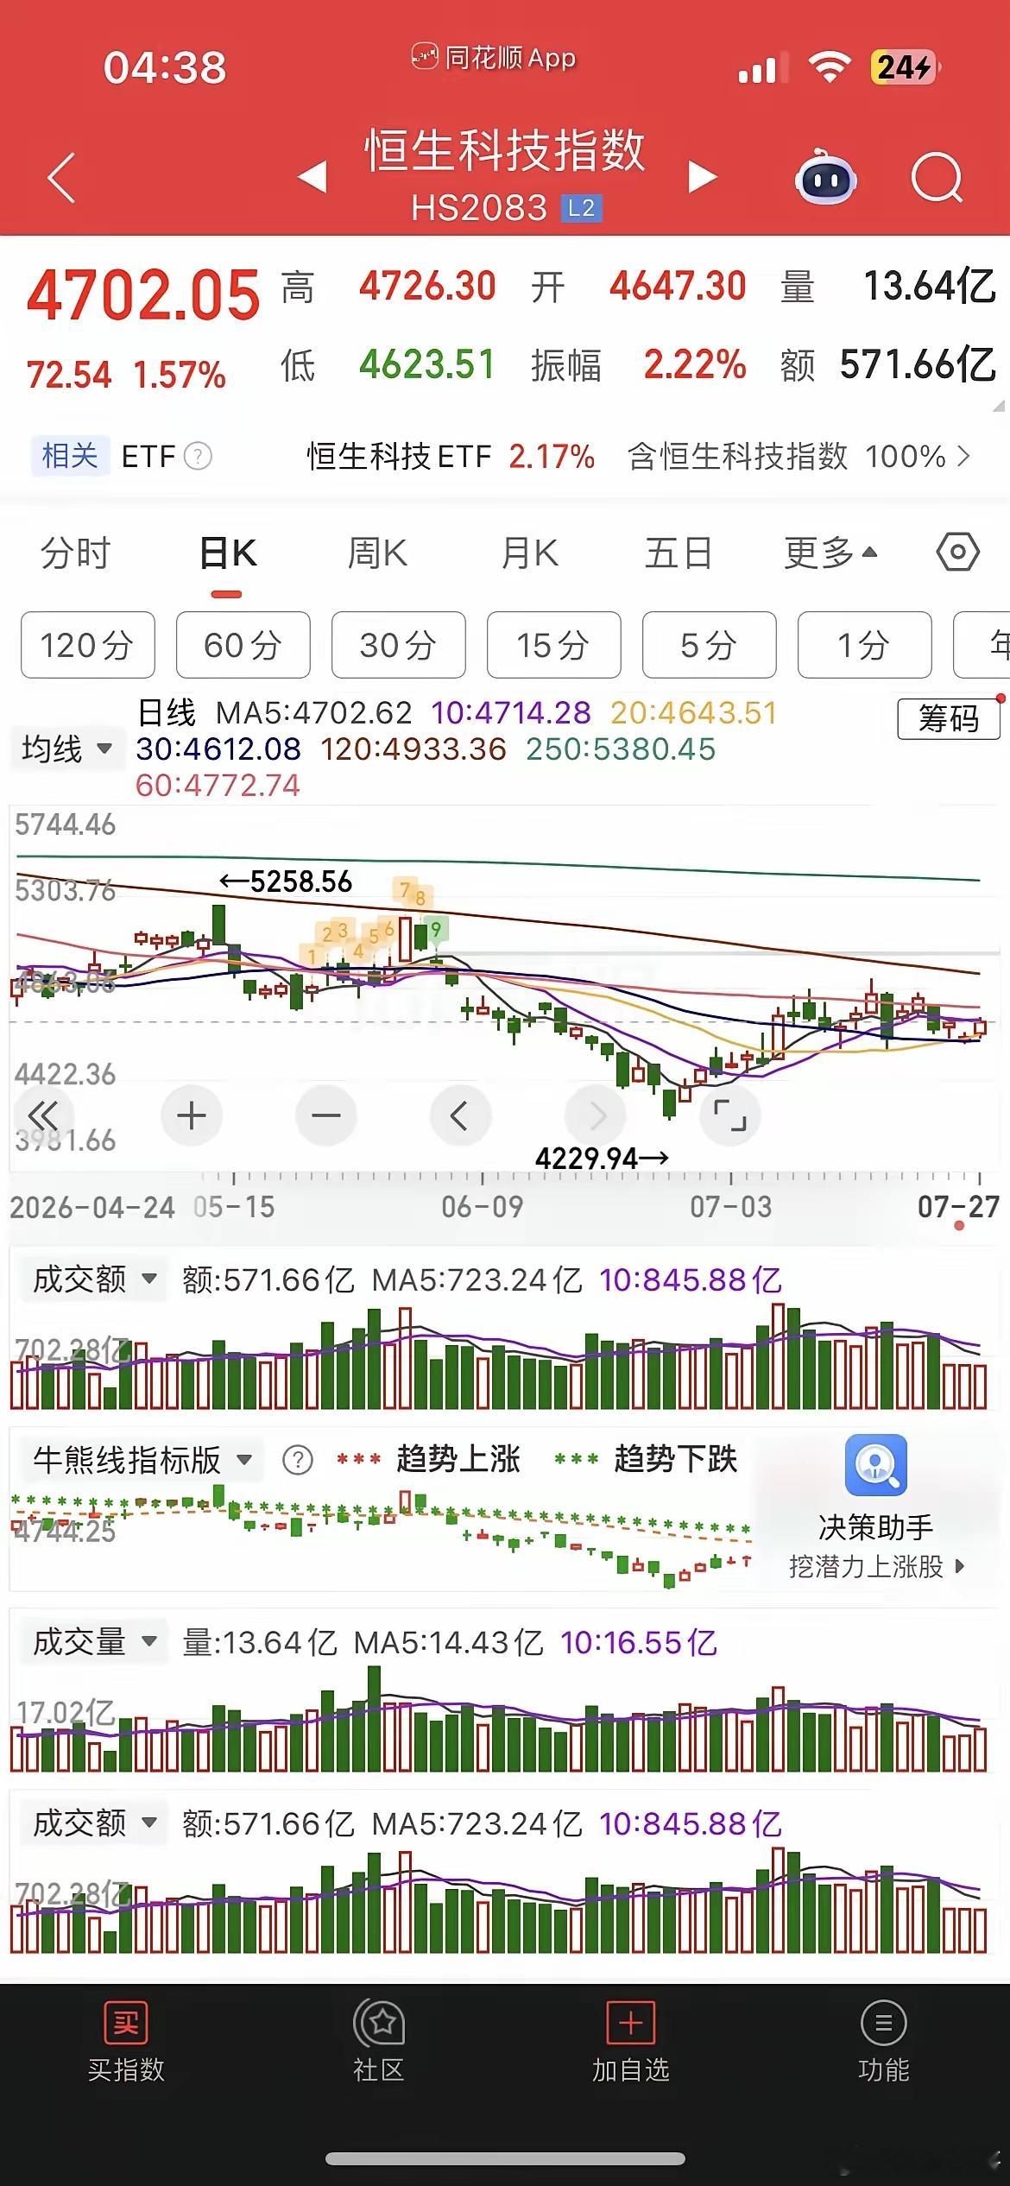Image resolution: width=1010 pixels, height=2186 pixels.
Task: Go back with the left chevron arrow
Action: click(62, 178)
